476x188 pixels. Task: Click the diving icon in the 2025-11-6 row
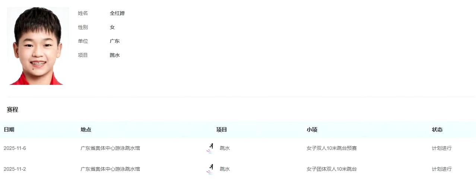point(210,148)
